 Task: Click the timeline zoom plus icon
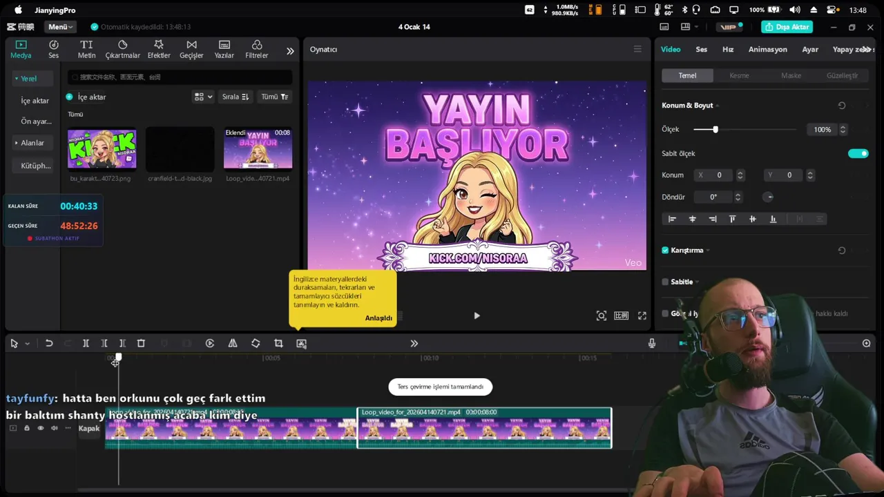pyautogui.click(x=867, y=343)
